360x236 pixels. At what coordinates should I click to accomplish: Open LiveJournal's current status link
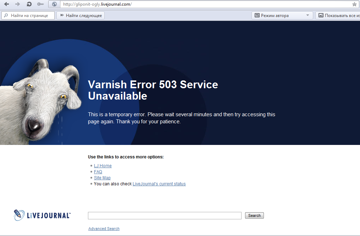coord(159,184)
